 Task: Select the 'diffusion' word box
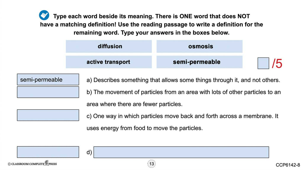pos(109,46)
